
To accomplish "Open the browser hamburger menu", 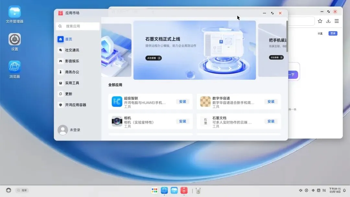I will pyautogui.click(x=337, y=21).
